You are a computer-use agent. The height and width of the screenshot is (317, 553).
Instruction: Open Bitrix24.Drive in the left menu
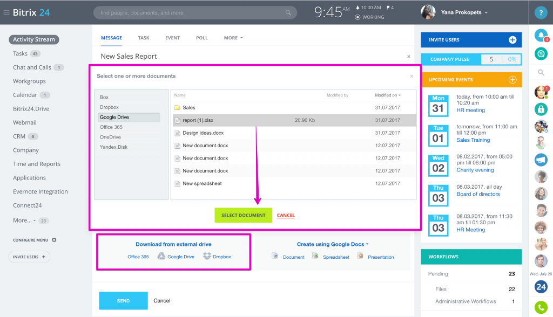click(31, 109)
